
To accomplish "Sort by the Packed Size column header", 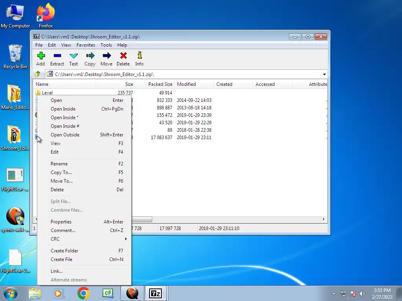I will point(155,84).
